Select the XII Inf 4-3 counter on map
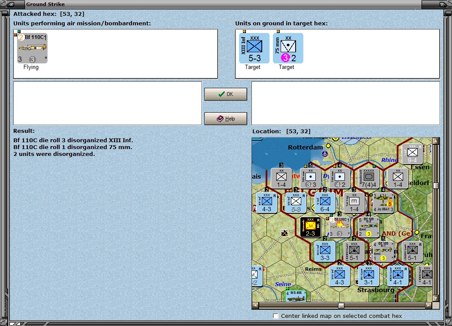The height and width of the screenshot is (326, 452). point(266,203)
